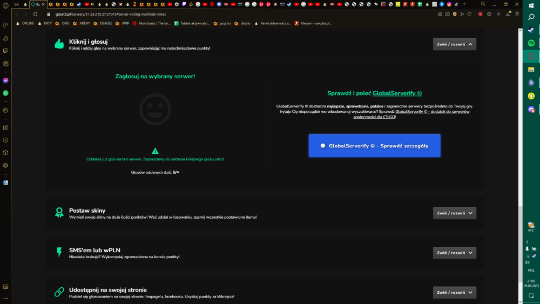Viewport: 540px width, 304px height.
Task: Open the GX Control speedometer icon
Action: click(x=5, y=25)
